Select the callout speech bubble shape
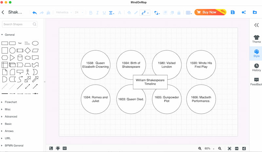 click(20, 72)
